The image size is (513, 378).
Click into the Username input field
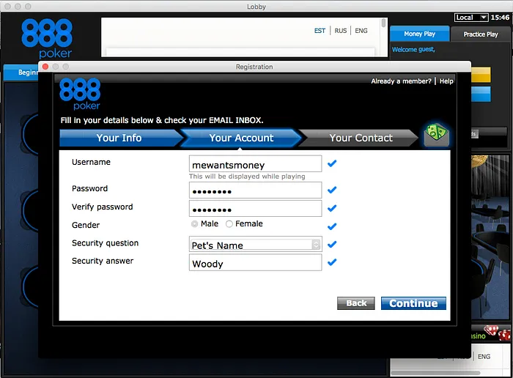coord(255,164)
